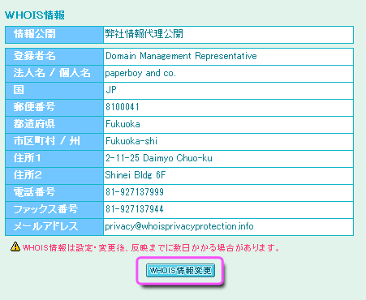This screenshot has width=366, height=300.
Task: Click the メールアドレス row label
Action: coord(45,226)
